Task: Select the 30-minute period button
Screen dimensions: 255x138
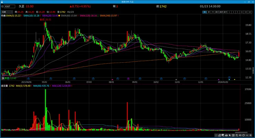Action: tap(246, 12)
